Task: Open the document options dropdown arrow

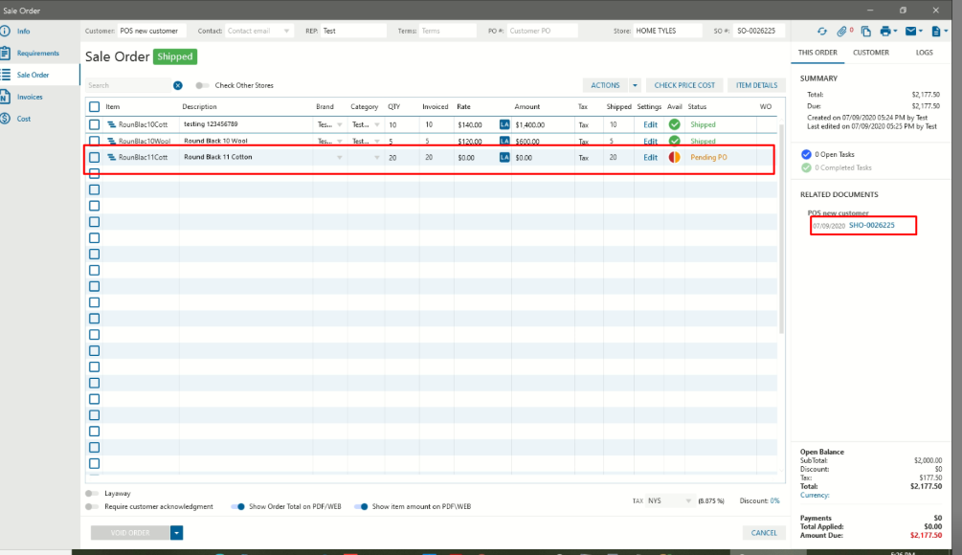Action: pyautogui.click(x=946, y=32)
